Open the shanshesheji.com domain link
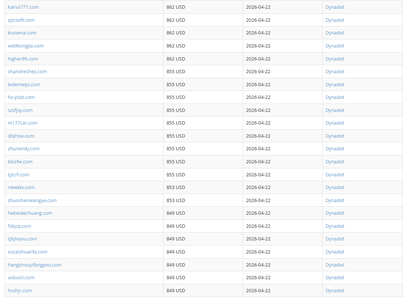This screenshot has height=298, width=403. point(27,72)
